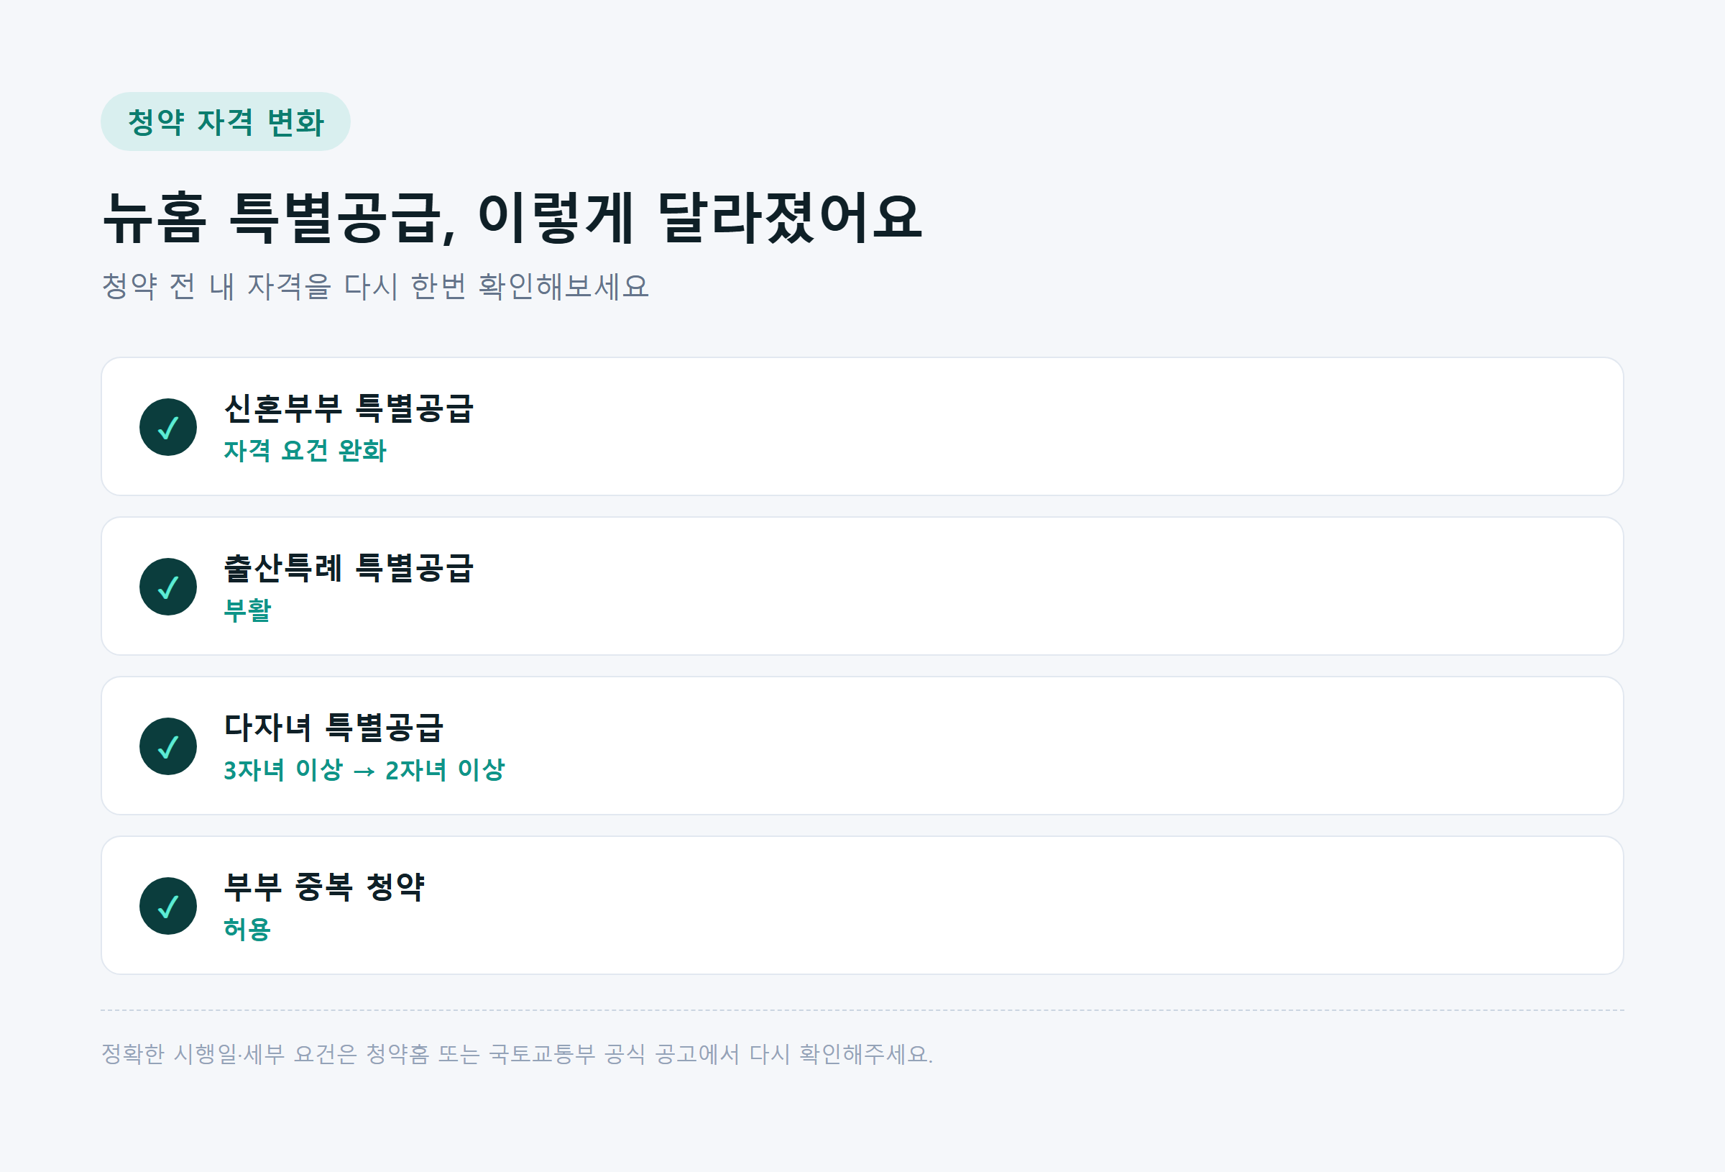This screenshot has width=1725, height=1172.
Task: Select the 청약 자격 변화 badge
Action: pos(226,122)
